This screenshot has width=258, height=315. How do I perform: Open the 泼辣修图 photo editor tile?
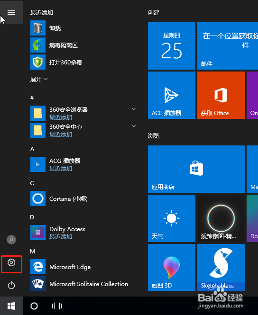[221, 218]
